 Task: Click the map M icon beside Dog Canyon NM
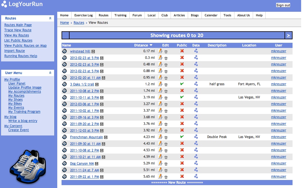point(97,164)
